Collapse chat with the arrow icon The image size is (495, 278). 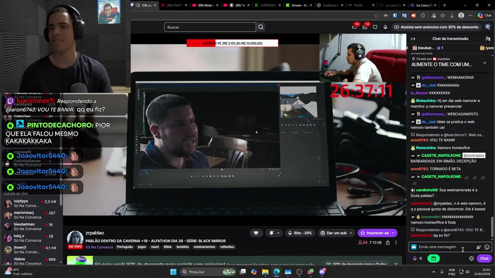coord(413,39)
